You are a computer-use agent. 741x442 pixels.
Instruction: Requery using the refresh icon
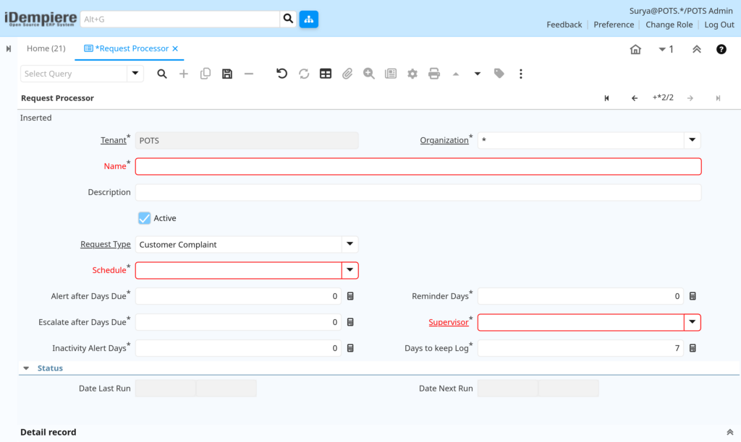pyautogui.click(x=303, y=74)
